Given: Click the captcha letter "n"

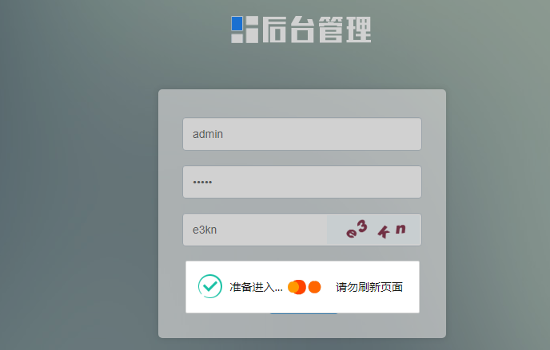Looking at the screenshot, I should tap(401, 229).
